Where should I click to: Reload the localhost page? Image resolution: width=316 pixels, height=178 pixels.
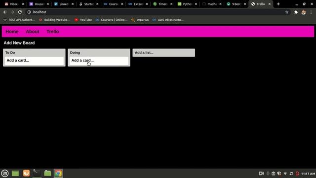tap(20, 12)
